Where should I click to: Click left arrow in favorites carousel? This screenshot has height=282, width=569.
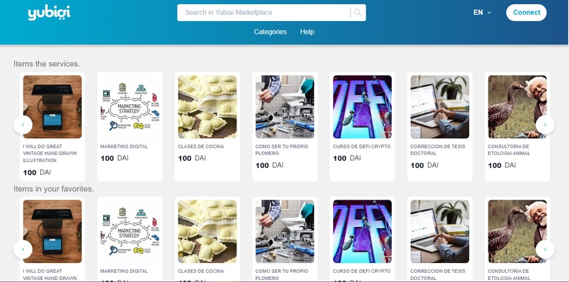click(23, 250)
